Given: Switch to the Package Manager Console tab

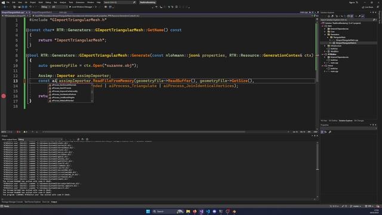Looking at the screenshot, I should tap(12, 202).
